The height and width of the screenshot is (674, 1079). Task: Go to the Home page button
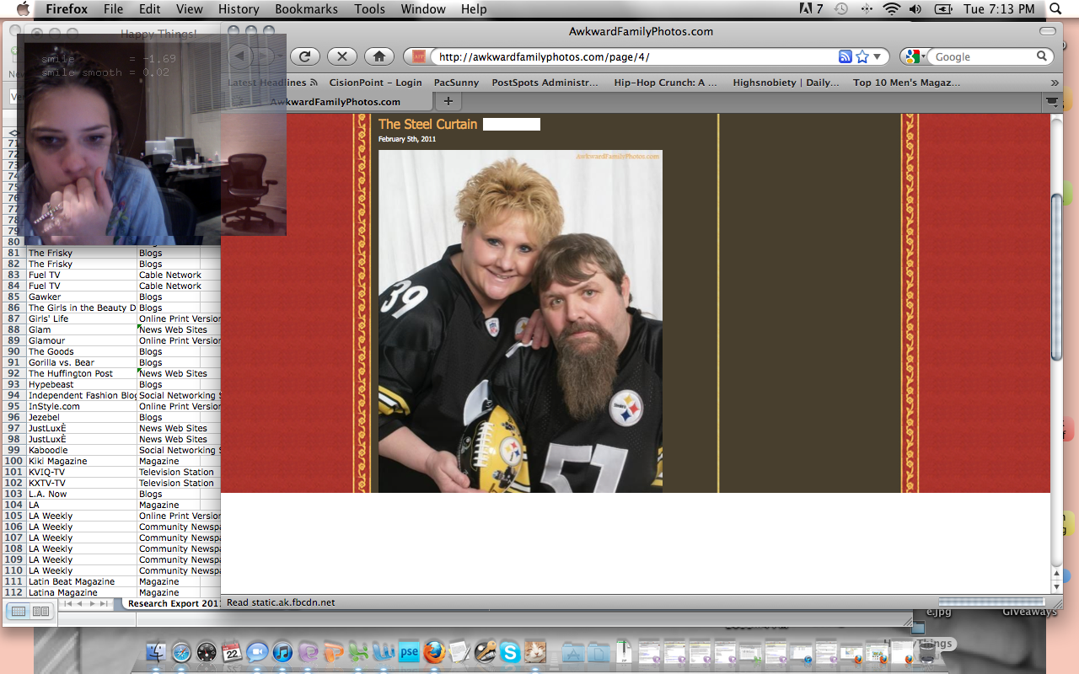379,56
